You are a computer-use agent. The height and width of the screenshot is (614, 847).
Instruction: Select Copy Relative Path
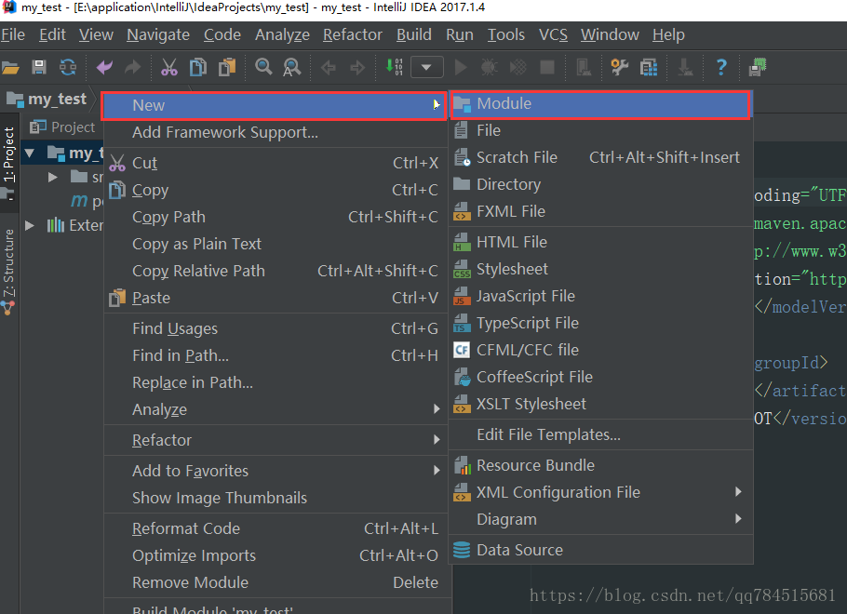276,271
